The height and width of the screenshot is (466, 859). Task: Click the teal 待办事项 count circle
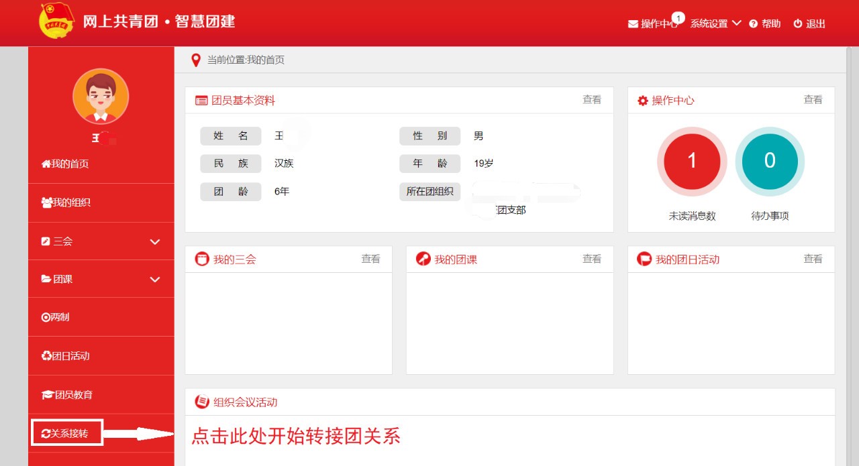tap(770, 161)
